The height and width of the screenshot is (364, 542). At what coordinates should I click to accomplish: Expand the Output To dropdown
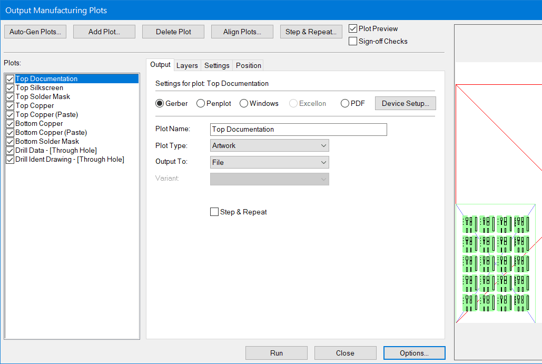point(270,162)
